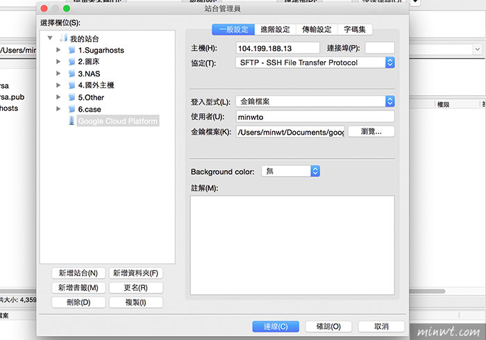Open the Background color dropdown
The height and width of the screenshot is (340, 486).
(291, 171)
